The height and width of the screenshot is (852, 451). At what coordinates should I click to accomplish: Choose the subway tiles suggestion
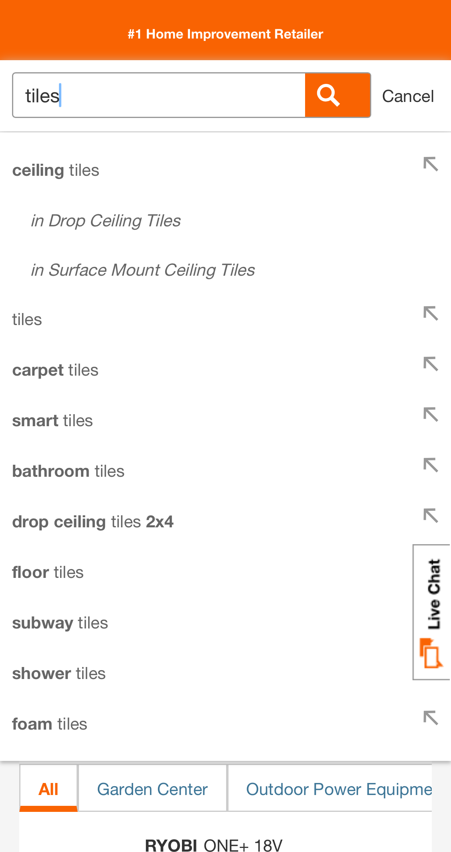point(60,622)
